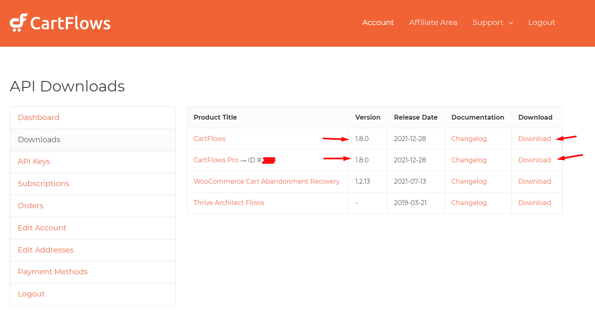This screenshot has width=595, height=321.
Task: View the Changelog for CartFlows Pro
Action: (x=469, y=160)
